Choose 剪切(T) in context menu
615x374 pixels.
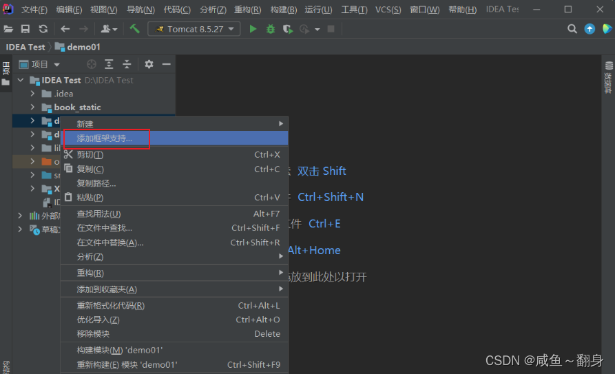point(174,154)
